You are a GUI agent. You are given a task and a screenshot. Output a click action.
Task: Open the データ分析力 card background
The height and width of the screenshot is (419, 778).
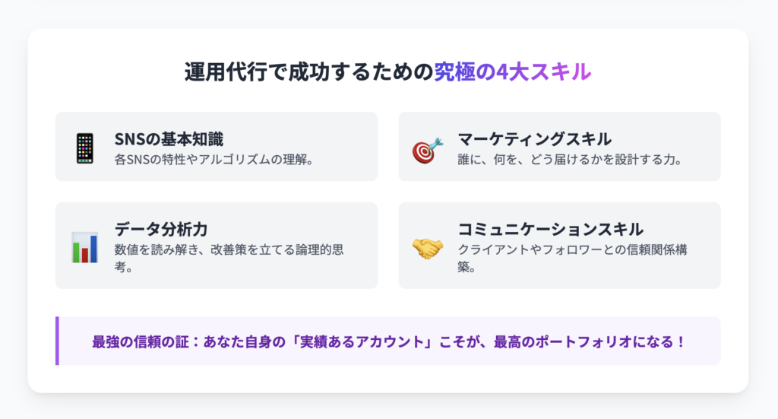click(217, 246)
